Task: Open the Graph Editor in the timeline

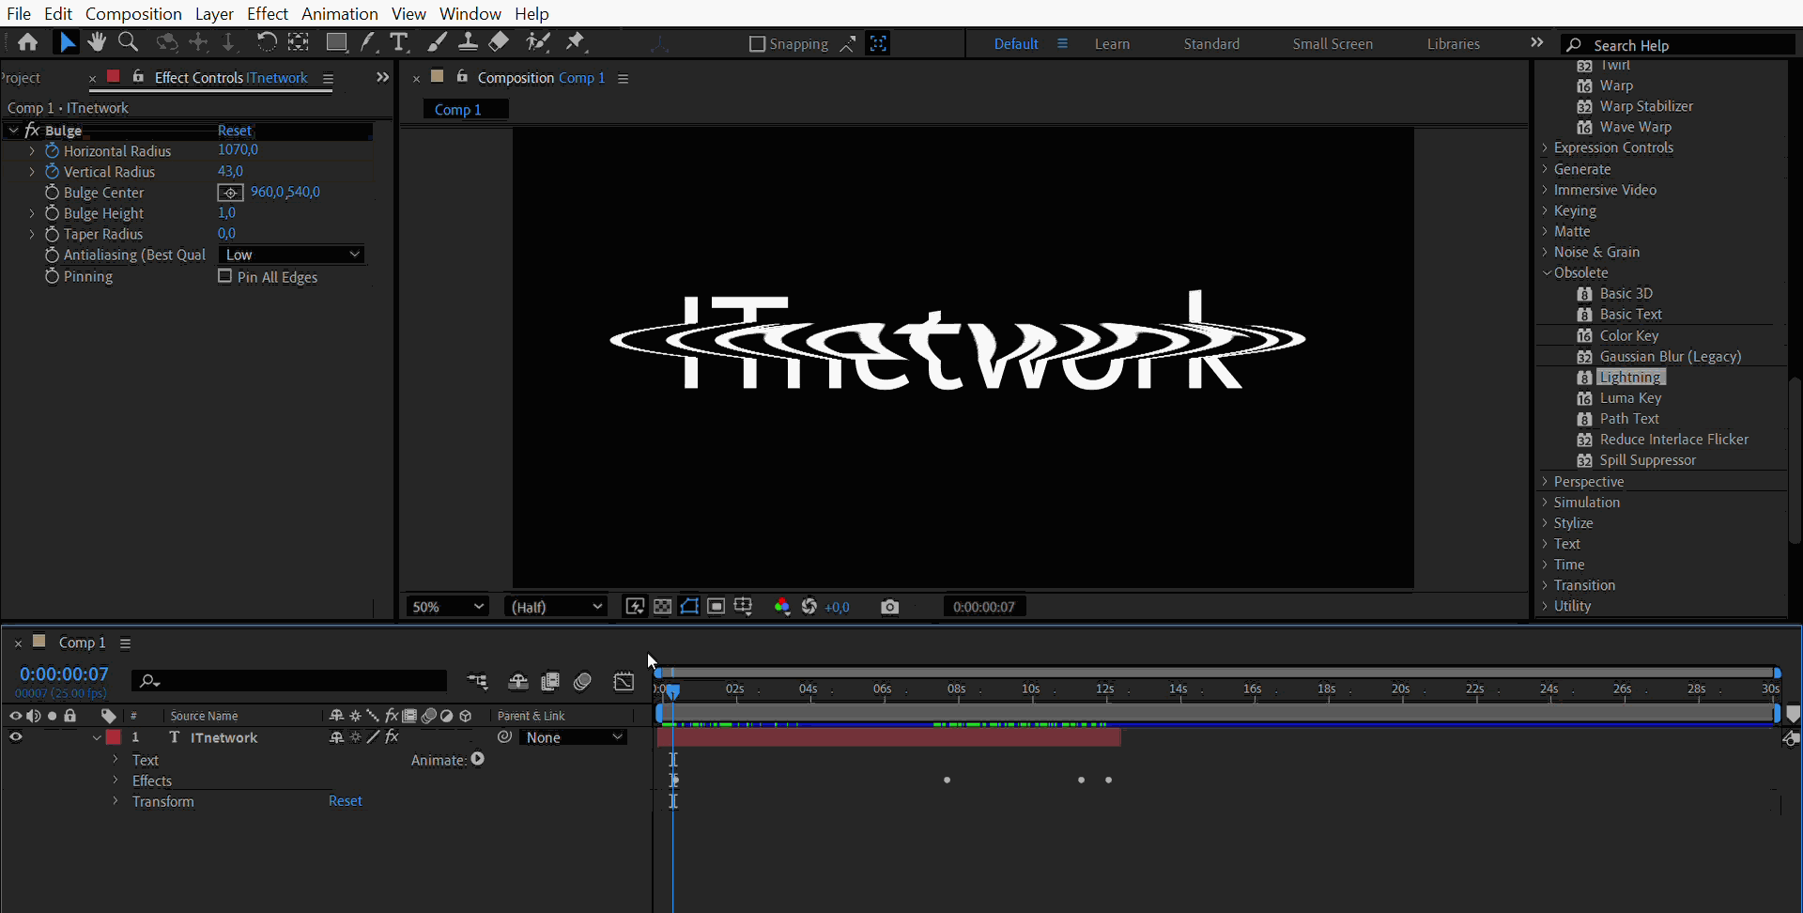Action: [624, 682]
